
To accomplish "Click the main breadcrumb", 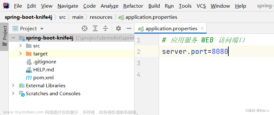I will click(x=78, y=17).
